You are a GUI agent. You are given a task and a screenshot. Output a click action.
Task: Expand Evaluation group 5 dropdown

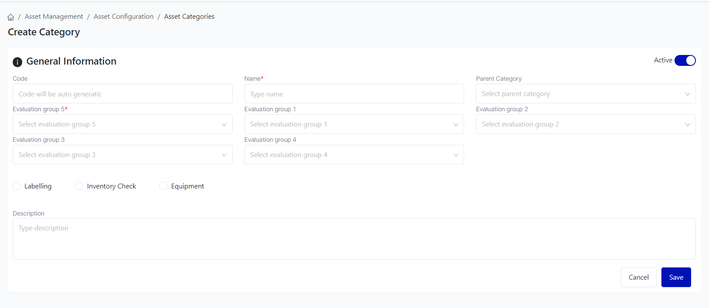pyautogui.click(x=122, y=124)
